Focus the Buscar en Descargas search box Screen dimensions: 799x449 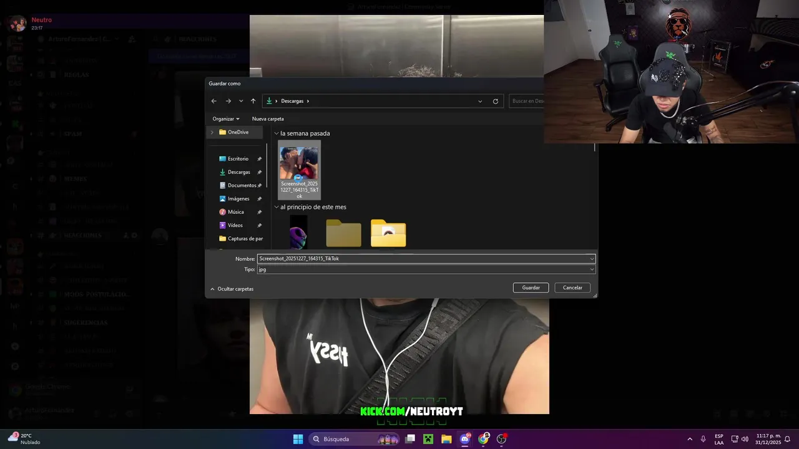tap(527, 101)
